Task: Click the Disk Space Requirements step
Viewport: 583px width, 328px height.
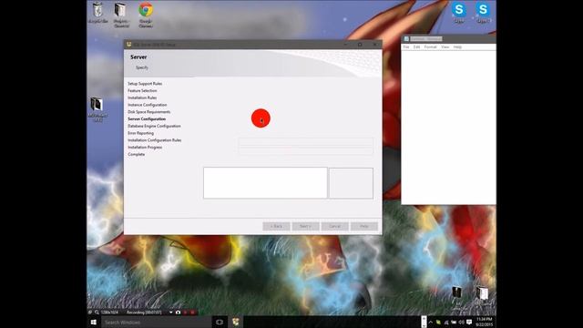Action: 149,112
